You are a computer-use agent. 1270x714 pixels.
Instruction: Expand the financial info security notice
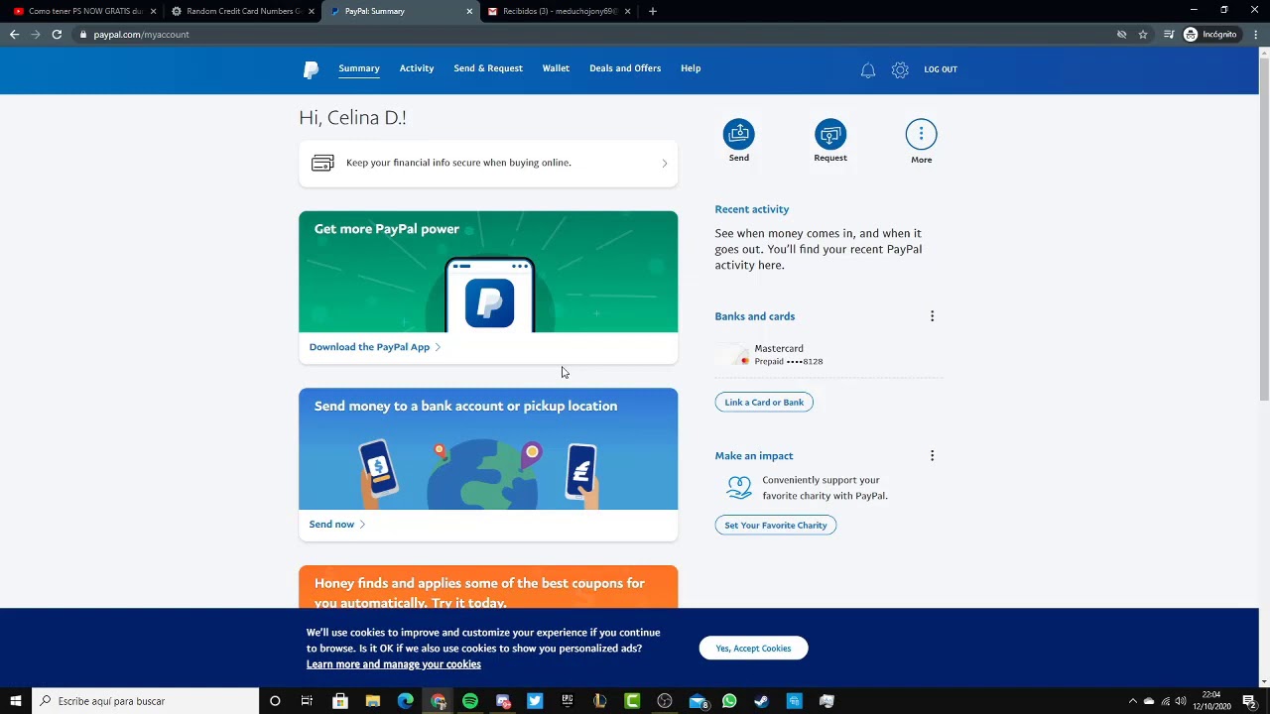pyautogui.click(x=488, y=163)
